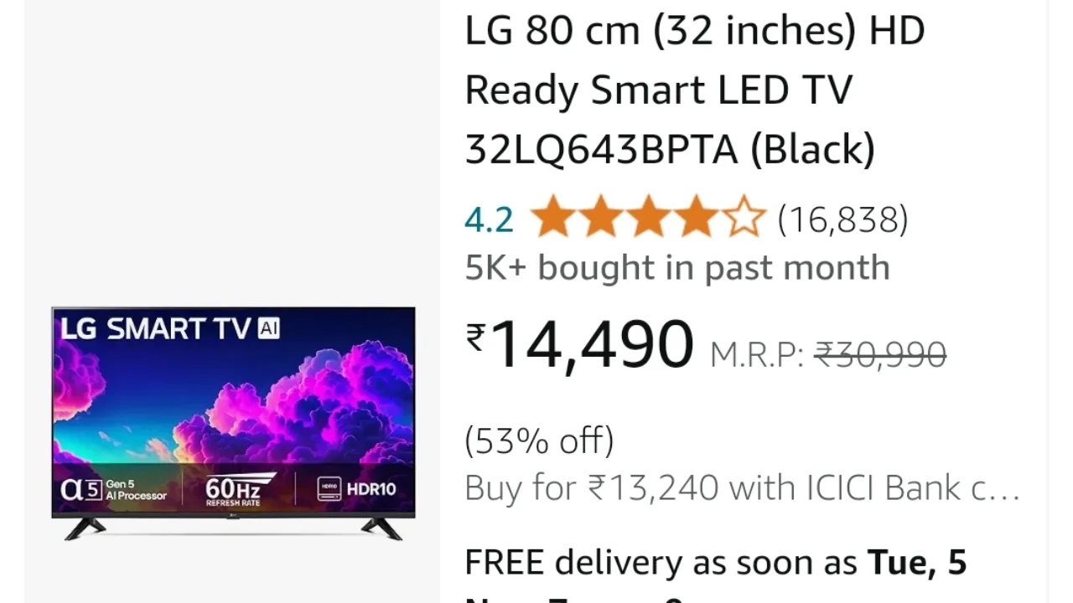Click the struck-through M.R.P. ₹30,990

[880, 354]
